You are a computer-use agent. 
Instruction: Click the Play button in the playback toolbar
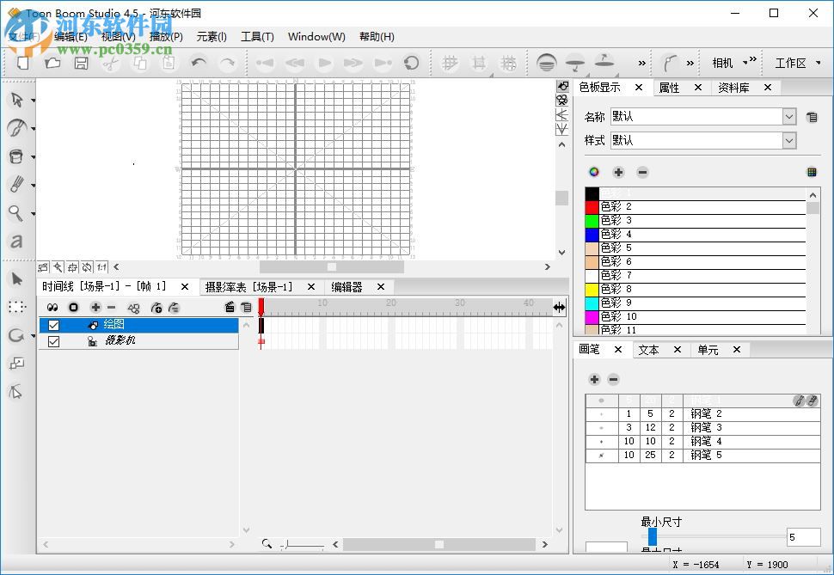click(324, 63)
